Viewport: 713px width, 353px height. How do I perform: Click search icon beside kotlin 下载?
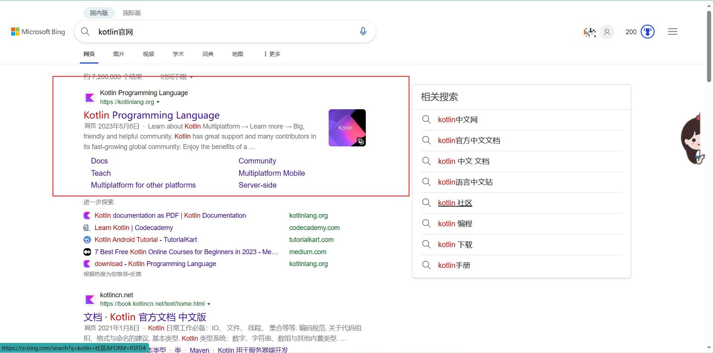[426, 244]
